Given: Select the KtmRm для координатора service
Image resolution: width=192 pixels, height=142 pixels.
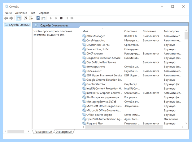Looking at the screenshot, I should [x=104, y=97].
